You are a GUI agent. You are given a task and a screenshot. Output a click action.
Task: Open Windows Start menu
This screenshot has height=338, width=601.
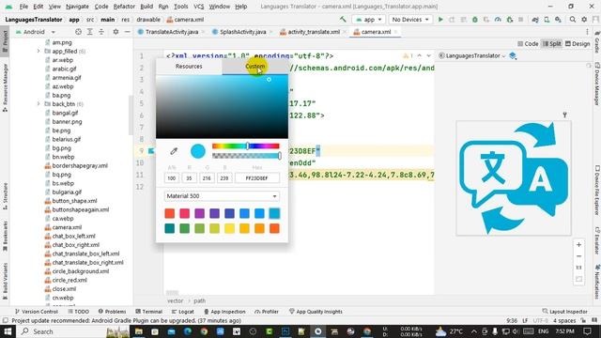8,331
